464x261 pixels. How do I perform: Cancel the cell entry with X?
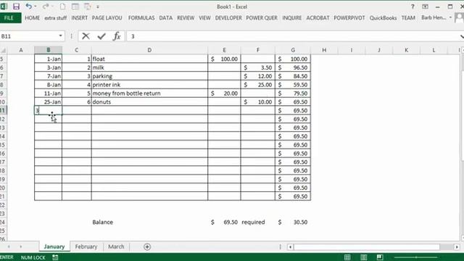pos(86,36)
